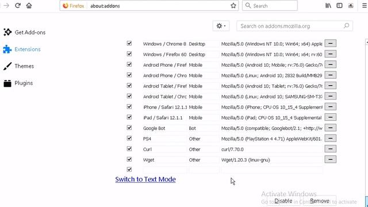Toggle the iPhone / Safari row checkbox
The height and width of the screenshot is (207, 368).
[129, 106]
